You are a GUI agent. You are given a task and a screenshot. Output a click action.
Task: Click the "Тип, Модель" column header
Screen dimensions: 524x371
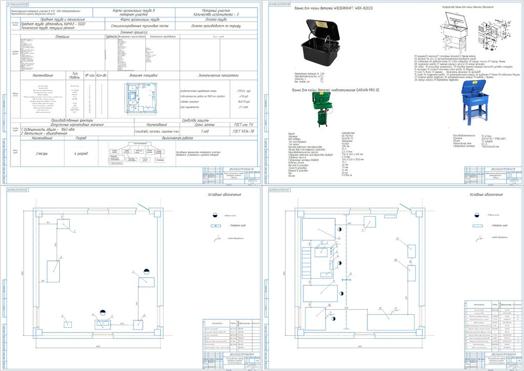[x=74, y=75]
